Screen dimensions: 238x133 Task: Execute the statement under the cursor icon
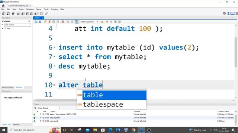point(49,22)
